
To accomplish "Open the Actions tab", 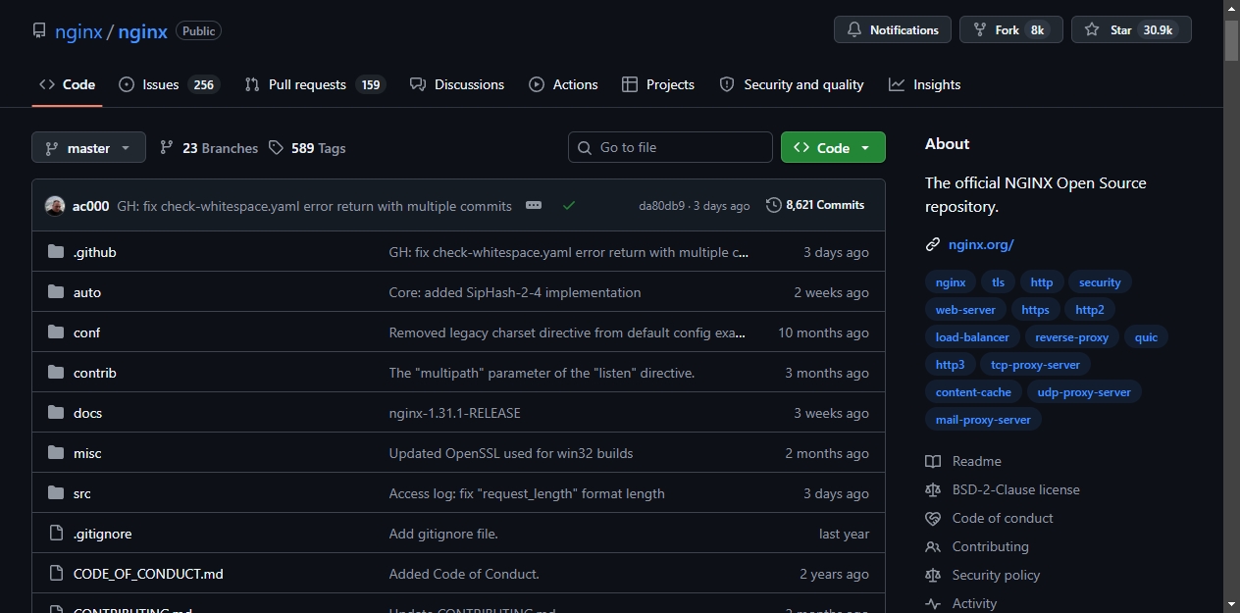I will tap(563, 84).
